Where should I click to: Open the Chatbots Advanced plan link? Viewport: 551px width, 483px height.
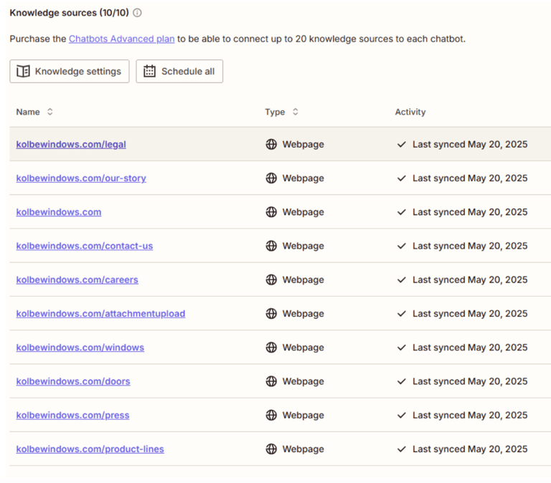coord(121,39)
